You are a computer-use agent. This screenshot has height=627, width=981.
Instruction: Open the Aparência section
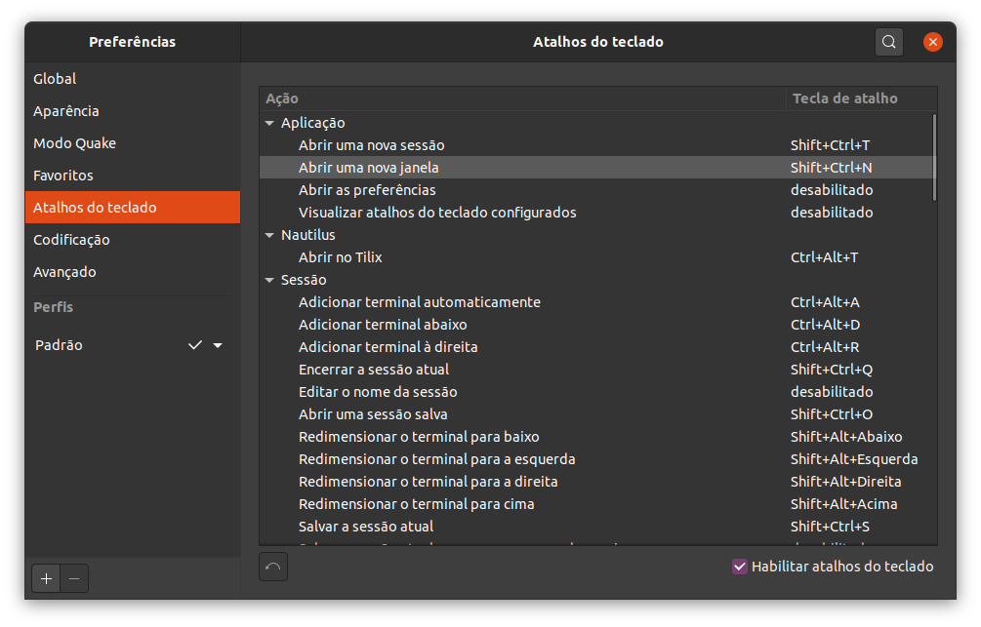tap(133, 111)
